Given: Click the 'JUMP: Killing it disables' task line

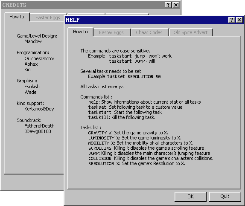Looking at the screenshot, I should (150, 153).
